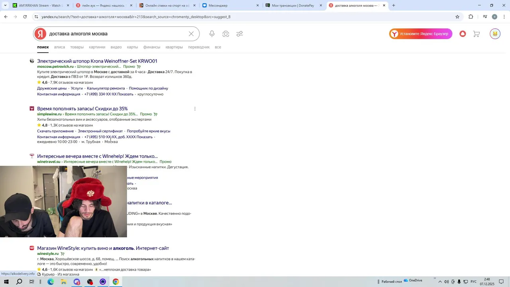Open File Explorer from taskbar
The height and width of the screenshot is (287, 510).
[63, 282]
